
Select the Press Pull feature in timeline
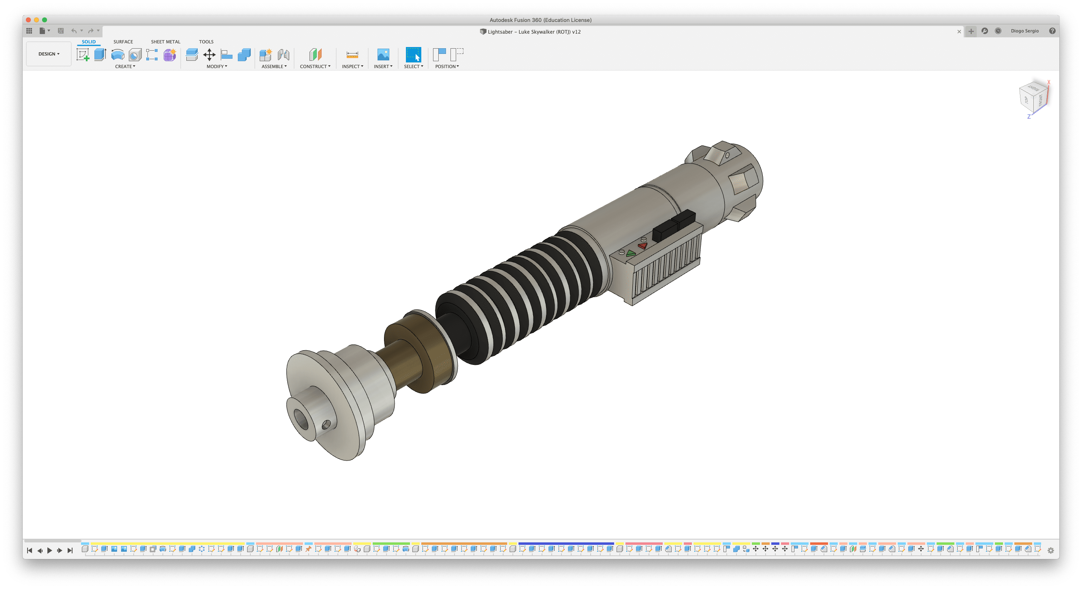point(862,548)
